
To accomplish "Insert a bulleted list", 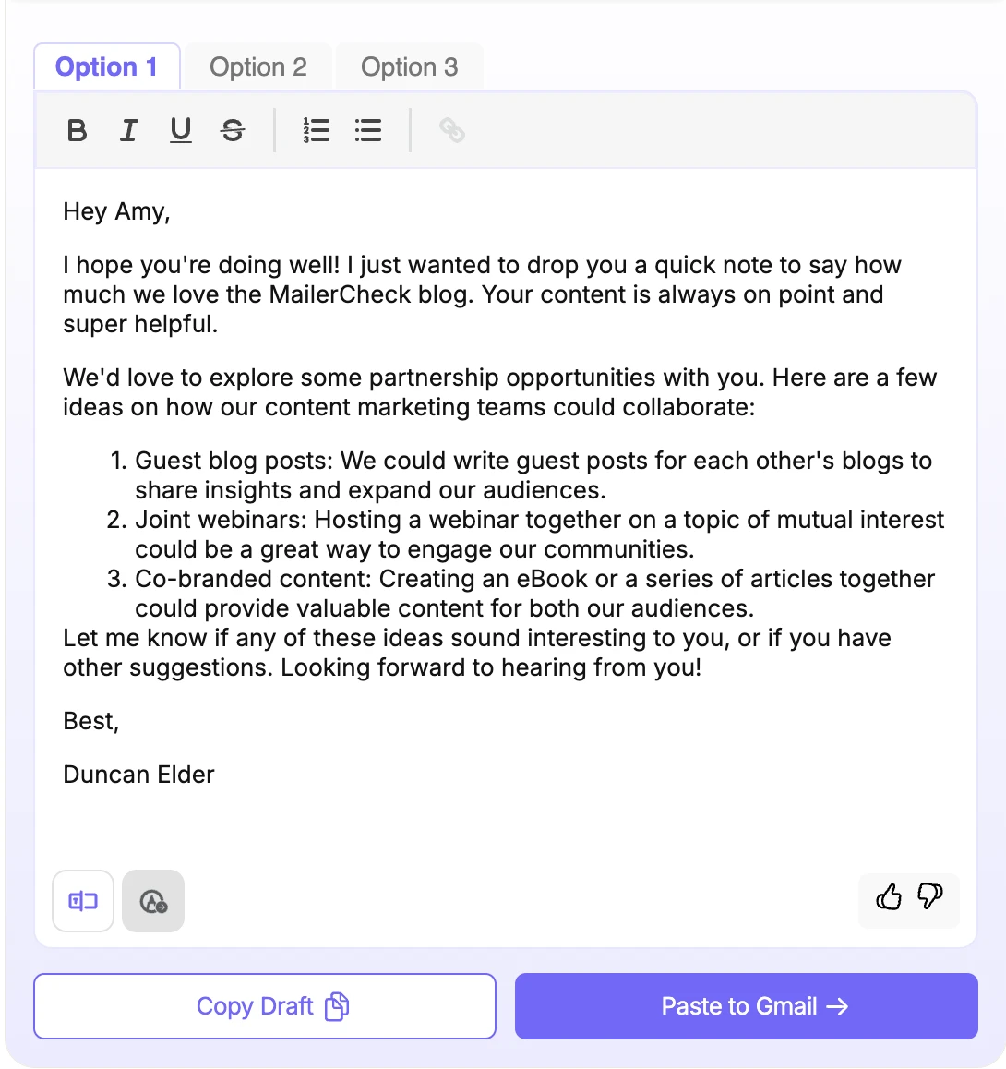I will pos(367,130).
